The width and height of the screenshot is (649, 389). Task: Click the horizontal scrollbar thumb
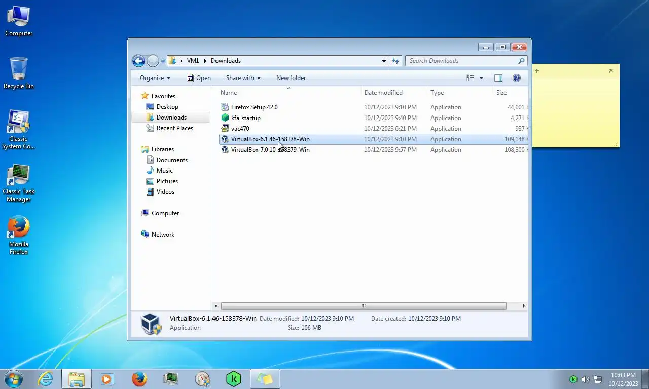364,306
